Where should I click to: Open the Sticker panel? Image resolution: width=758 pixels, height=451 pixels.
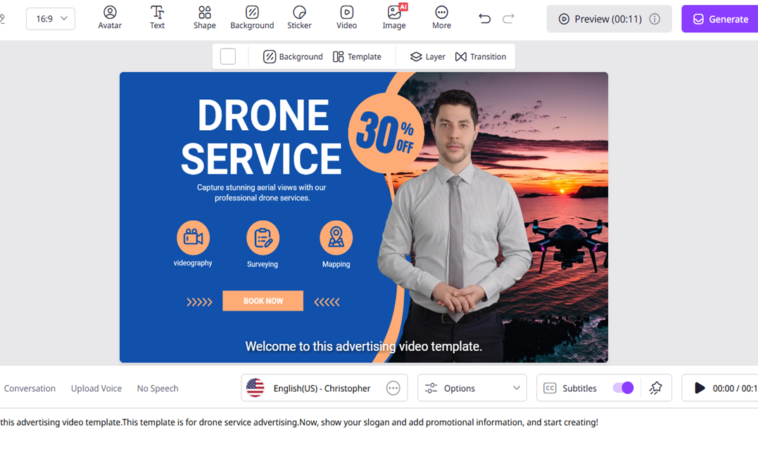pyautogui.click(x=299, y=18)
